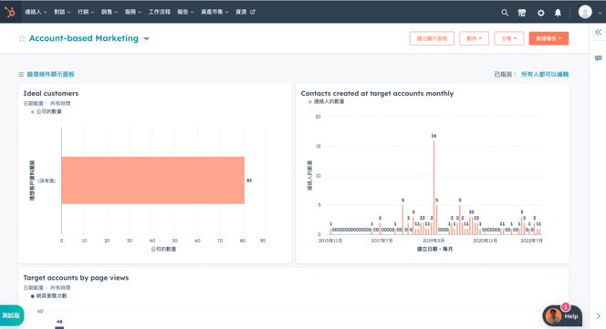
Task: Open the comments speech bubble icon
Action: (599, 58)
